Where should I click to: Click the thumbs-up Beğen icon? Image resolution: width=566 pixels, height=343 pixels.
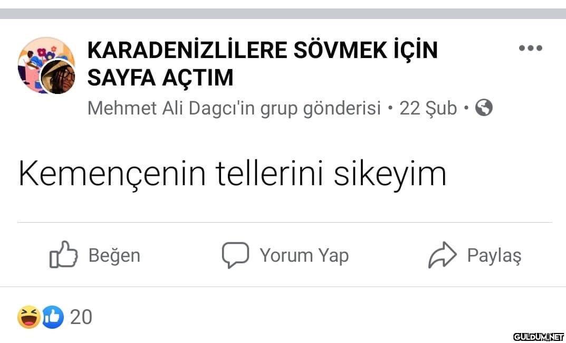(63, 254)
